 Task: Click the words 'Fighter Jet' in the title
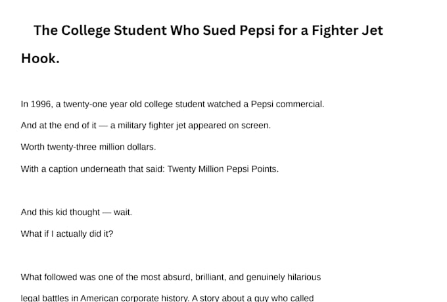pyautogui.click(x=347, y=30)
